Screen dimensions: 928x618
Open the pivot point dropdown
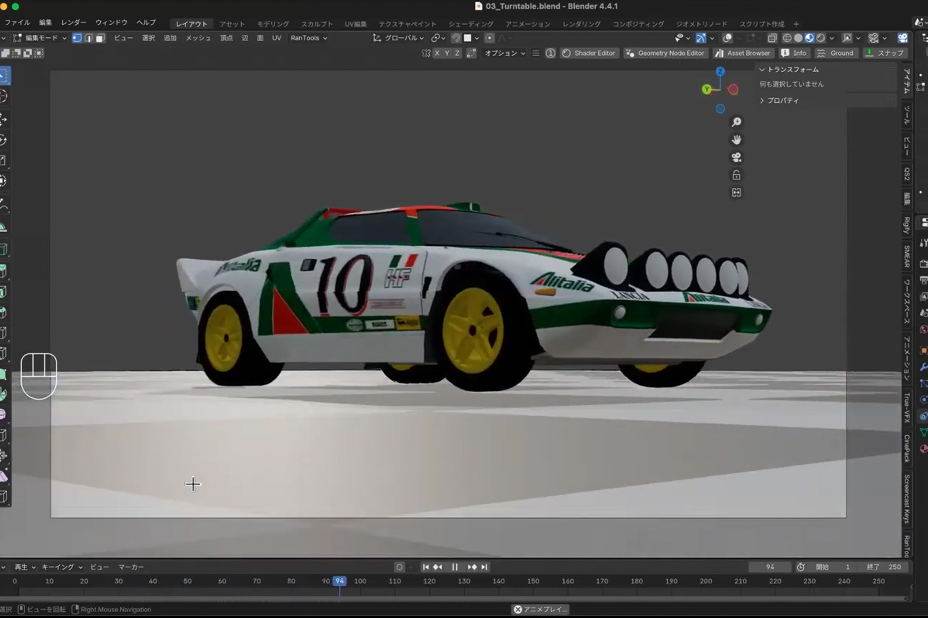tap(438, 38)
